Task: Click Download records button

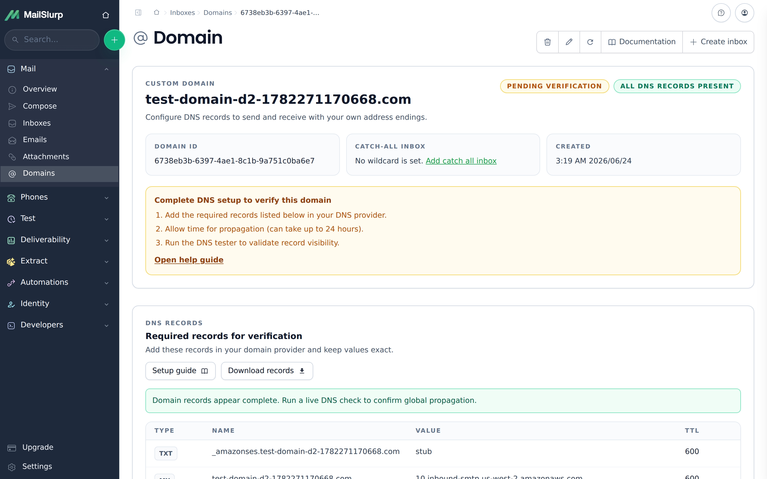Action: (267, 371)
